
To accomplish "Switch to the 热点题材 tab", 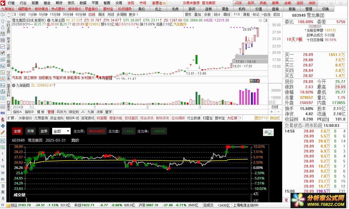I will pos(58,9).
